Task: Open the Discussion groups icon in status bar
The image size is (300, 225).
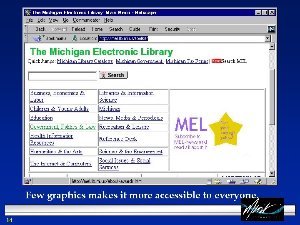Action: coord(245,181)
